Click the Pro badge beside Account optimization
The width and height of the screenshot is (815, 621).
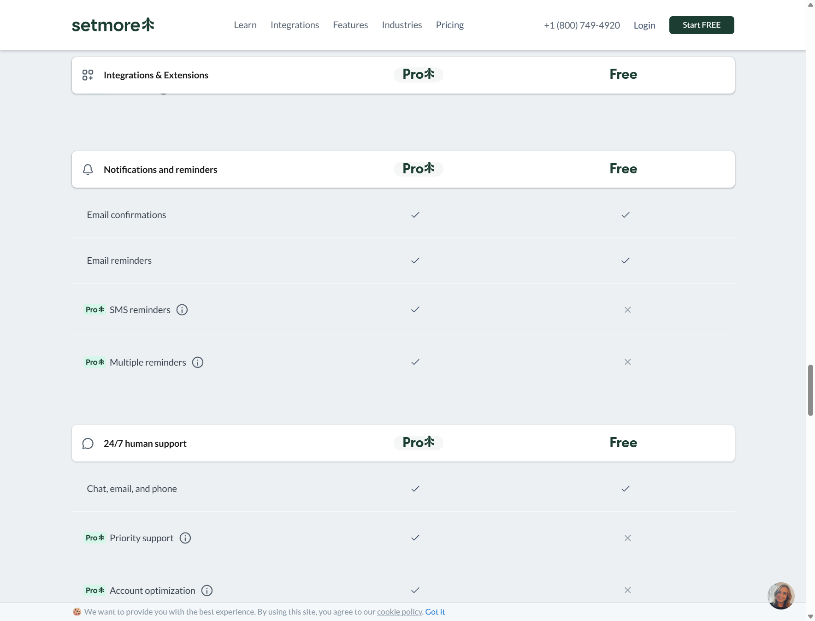point(95,591)
